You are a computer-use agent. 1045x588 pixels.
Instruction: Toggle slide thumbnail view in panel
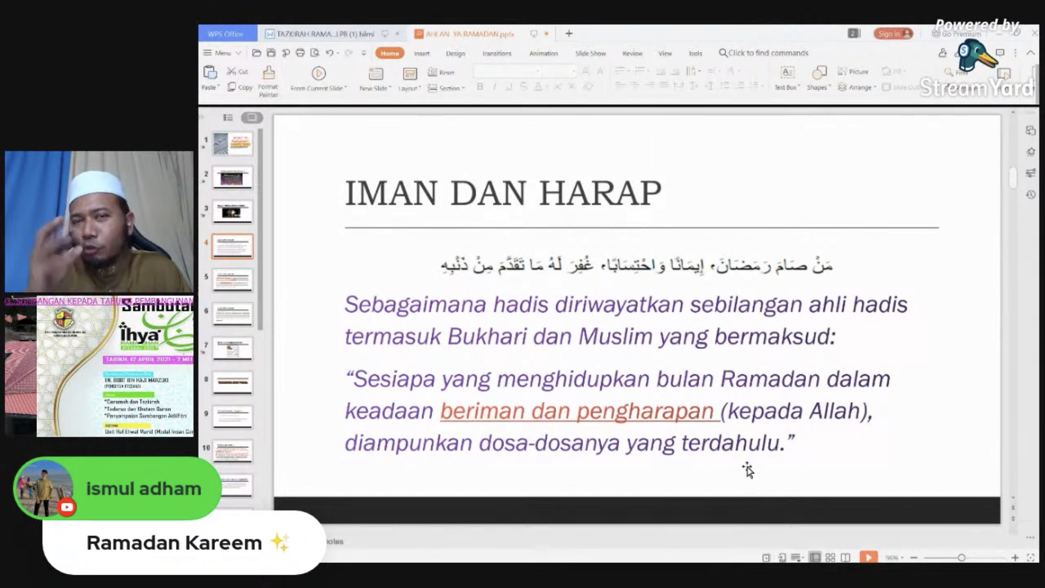[252, 117]
